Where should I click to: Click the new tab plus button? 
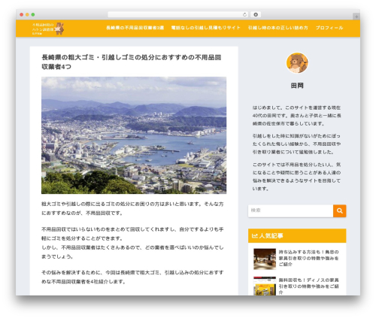point(356,17)
